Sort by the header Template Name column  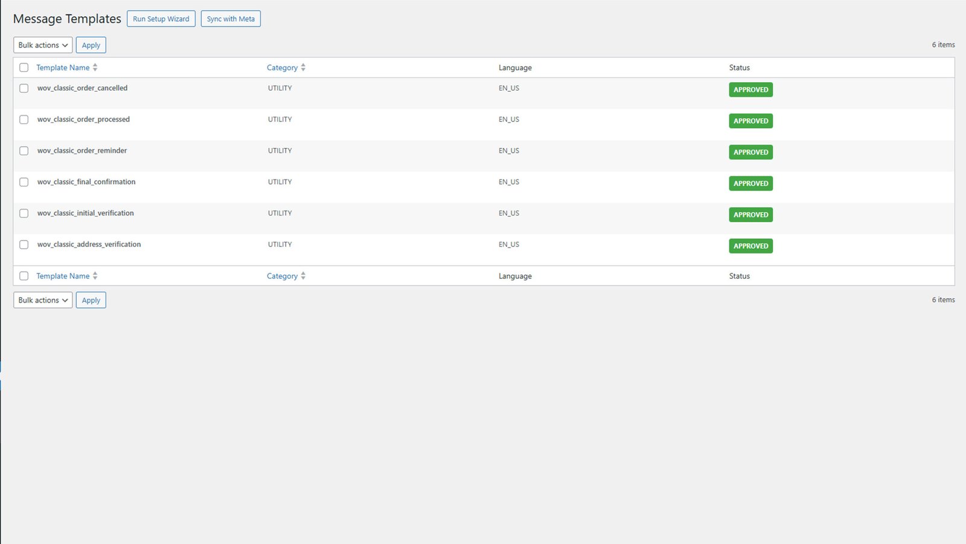tap(63, 68)
